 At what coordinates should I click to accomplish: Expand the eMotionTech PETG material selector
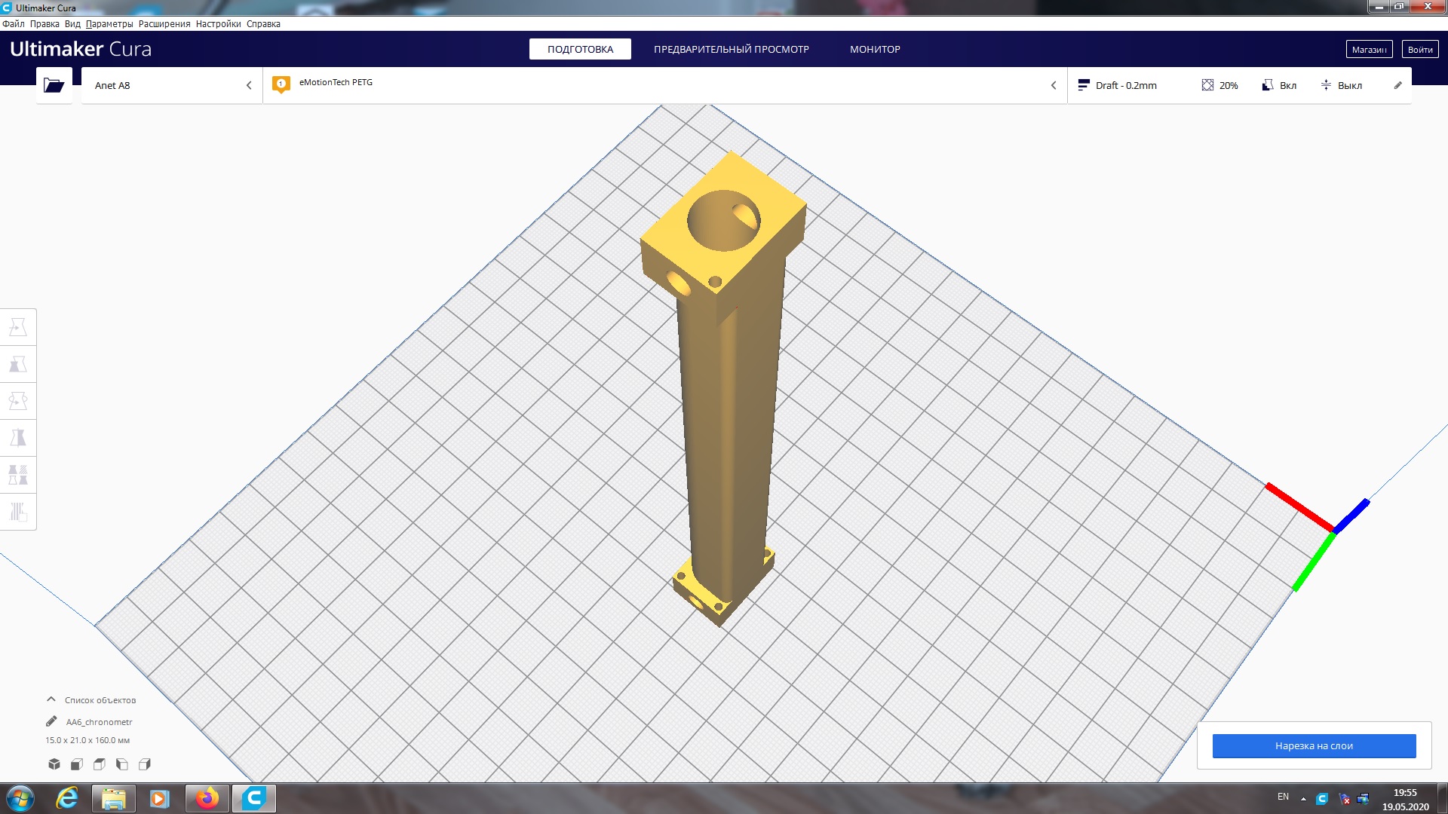point(664,85)
